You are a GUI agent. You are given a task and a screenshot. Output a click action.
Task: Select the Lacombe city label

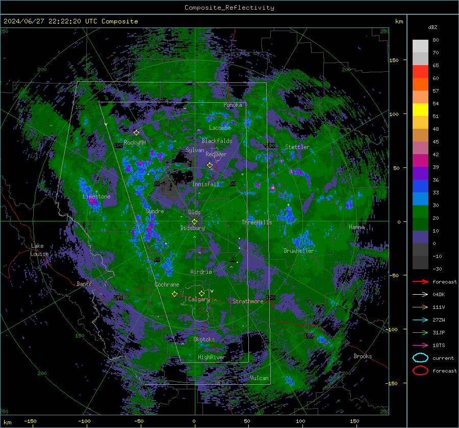pyautogui.click(x=220, y=128)
